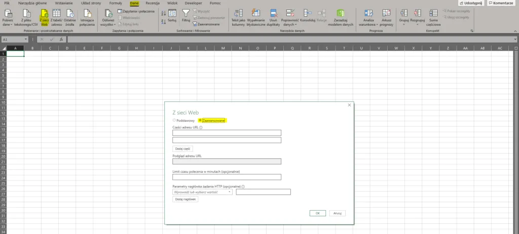Viewport: 519px width, 234px height.
Task: Click the Grupuj icon
Action: pos(404,13)
